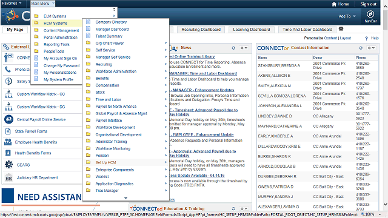This screenshot has height=218, width=388.
Task: Switch to the Learning Dashboard tab
Action: pos(252,30)
